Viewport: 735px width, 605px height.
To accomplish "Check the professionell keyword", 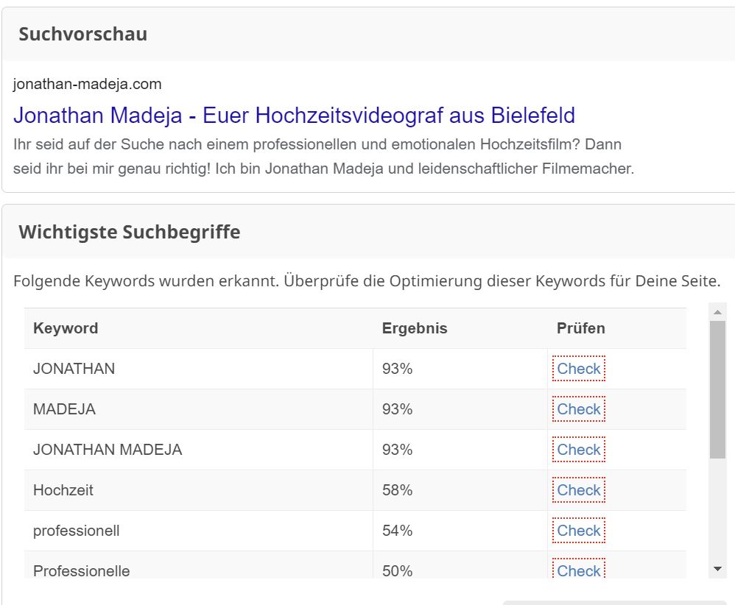I will (579, 531).
